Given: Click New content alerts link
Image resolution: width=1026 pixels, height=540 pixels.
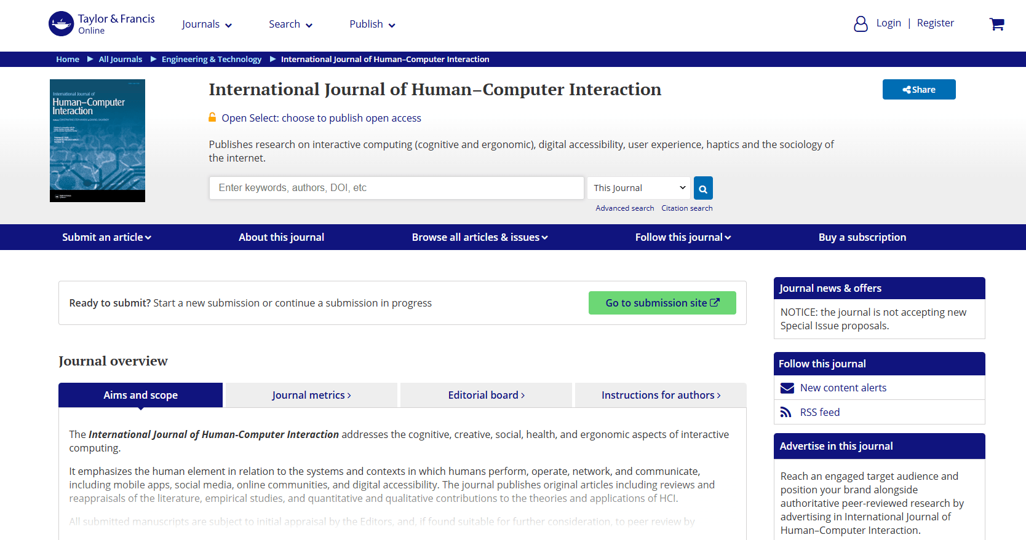Looking at the screenshot, I should [x=843, y=388].
